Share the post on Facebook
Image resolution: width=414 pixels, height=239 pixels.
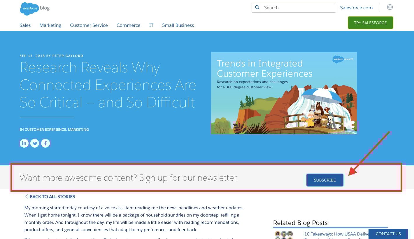pos(45,143)
